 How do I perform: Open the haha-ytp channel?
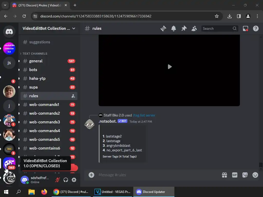click(49, 78)
